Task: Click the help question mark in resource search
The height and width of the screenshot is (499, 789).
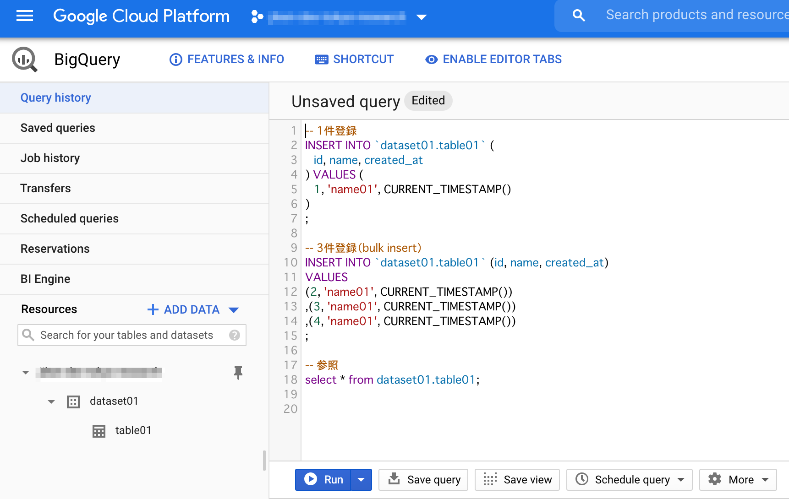Action: tap(235, 335)
